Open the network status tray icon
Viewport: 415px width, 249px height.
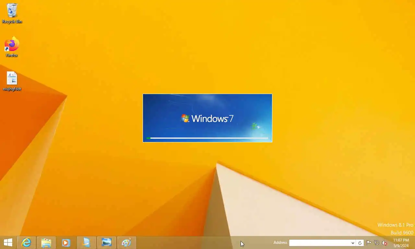coord(377,243)
